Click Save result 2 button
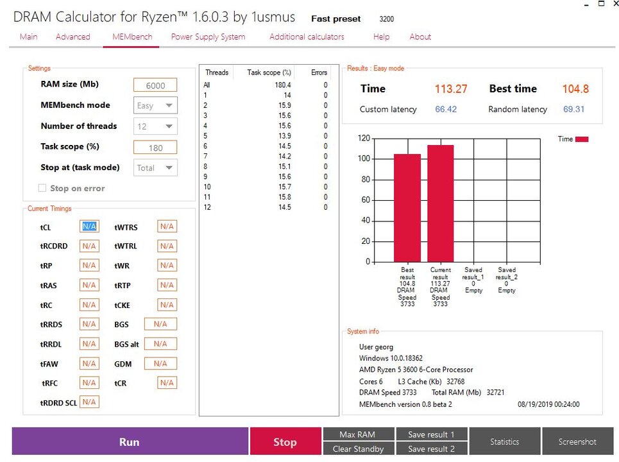 click(432, 449)
